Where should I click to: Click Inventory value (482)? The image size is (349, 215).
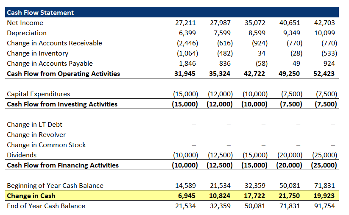(225, 53)
